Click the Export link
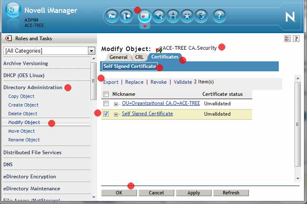Screen dimensions: 307x204 (x=111, y=82)
